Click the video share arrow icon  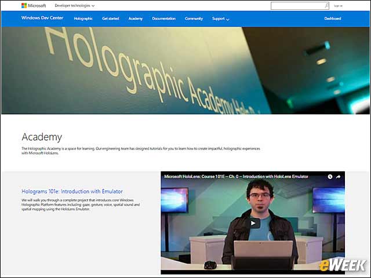(338, 177)
